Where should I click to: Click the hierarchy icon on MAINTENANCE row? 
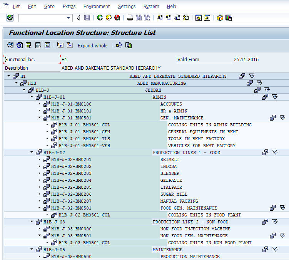[265, 249]
